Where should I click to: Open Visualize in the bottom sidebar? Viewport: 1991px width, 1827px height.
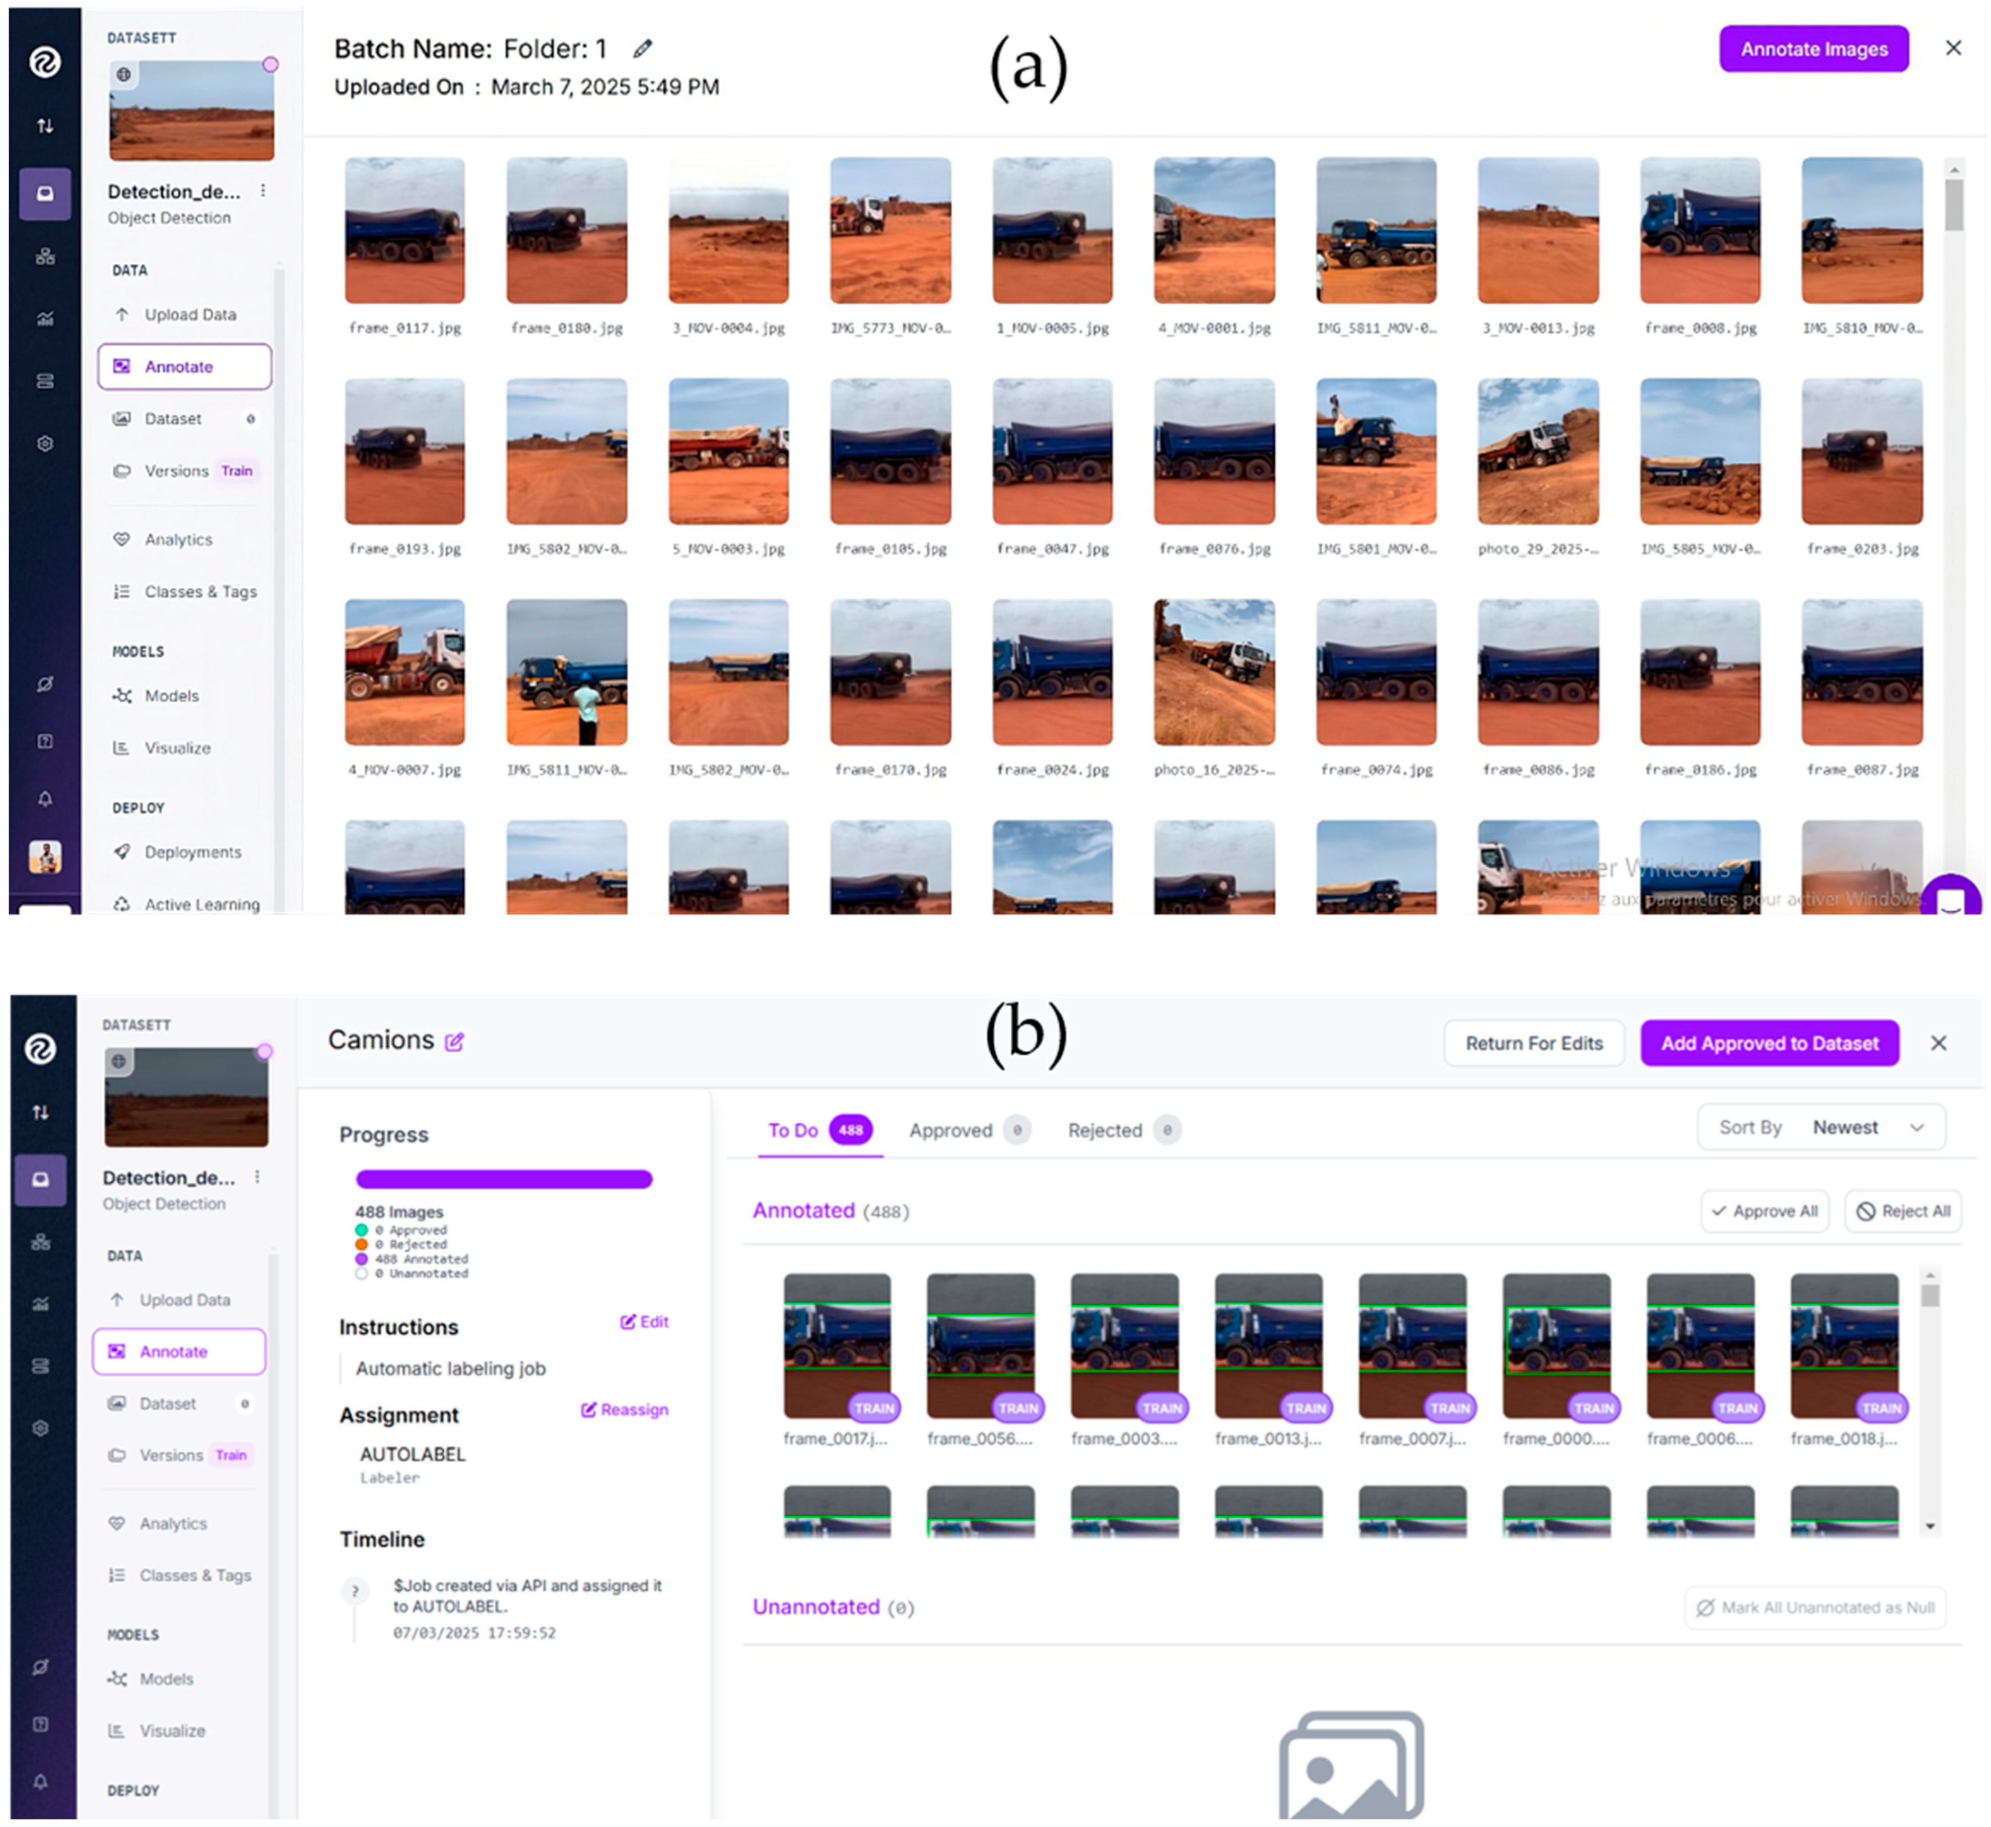click(171, 1730)
